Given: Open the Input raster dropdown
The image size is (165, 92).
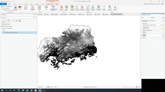Looking at the screenshot, I should [x=161, y=25].
